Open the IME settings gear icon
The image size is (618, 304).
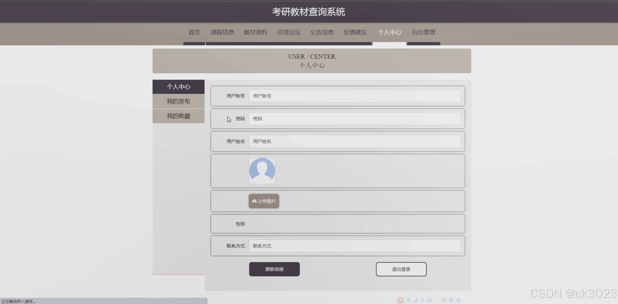[x=459, y=300]
